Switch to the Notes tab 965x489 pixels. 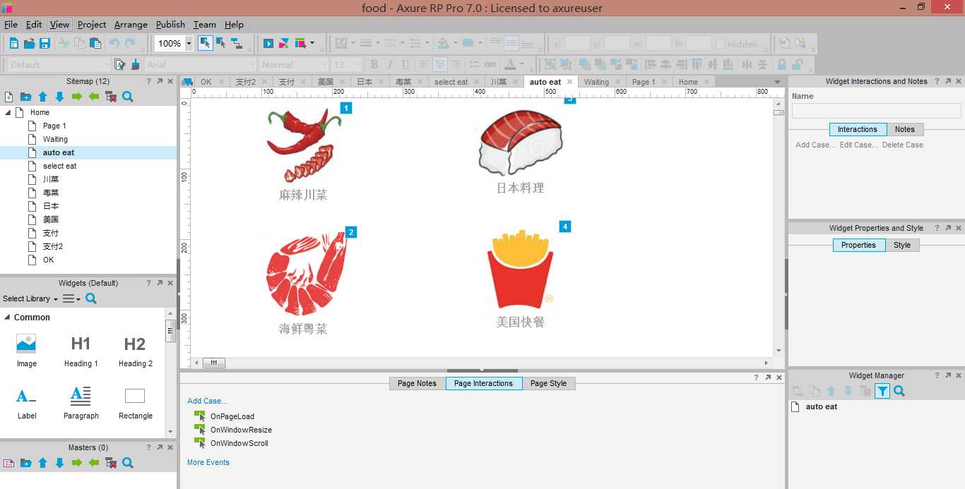tap(904, 129)
